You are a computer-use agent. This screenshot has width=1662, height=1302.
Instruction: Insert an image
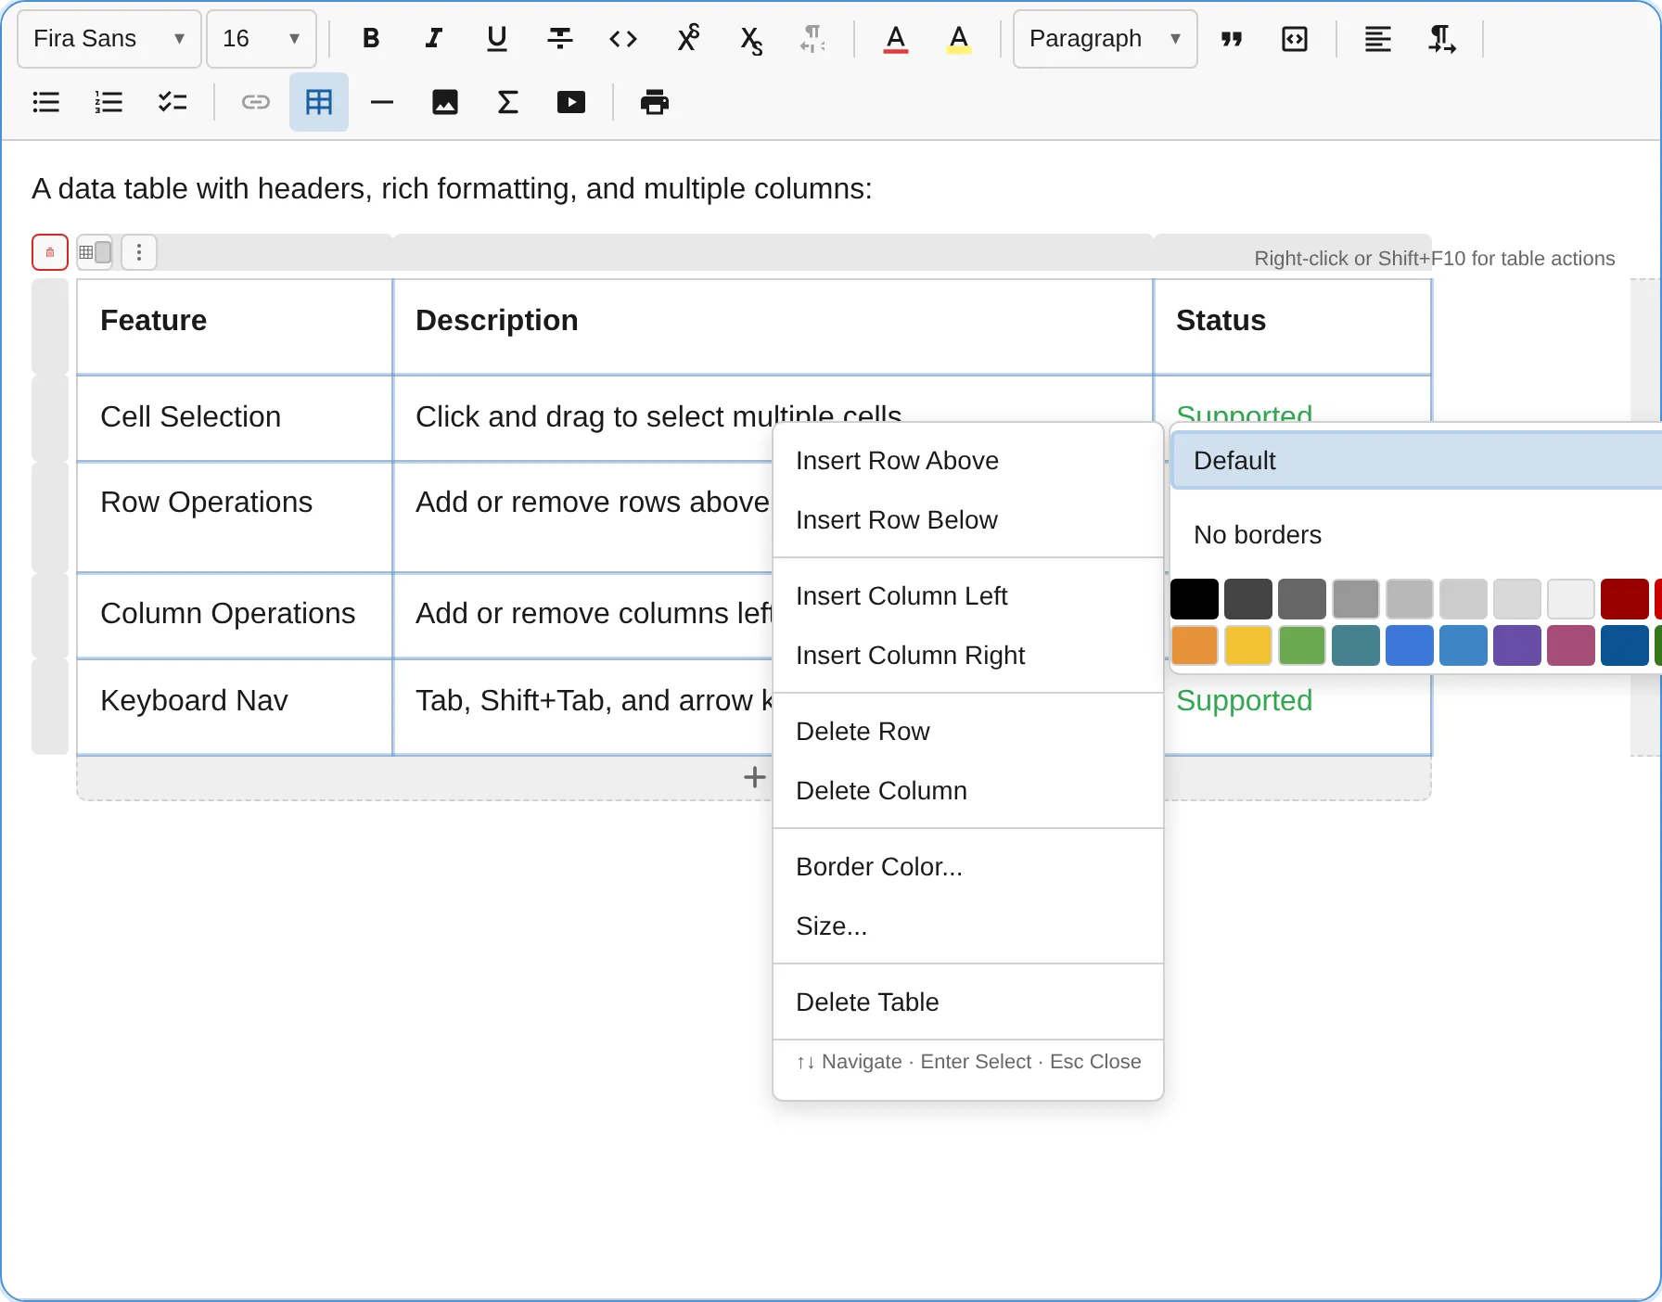point(445,102)
